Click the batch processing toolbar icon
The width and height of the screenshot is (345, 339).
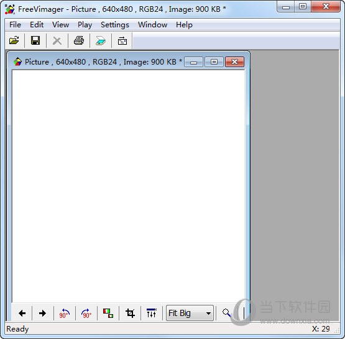(122, 40)
